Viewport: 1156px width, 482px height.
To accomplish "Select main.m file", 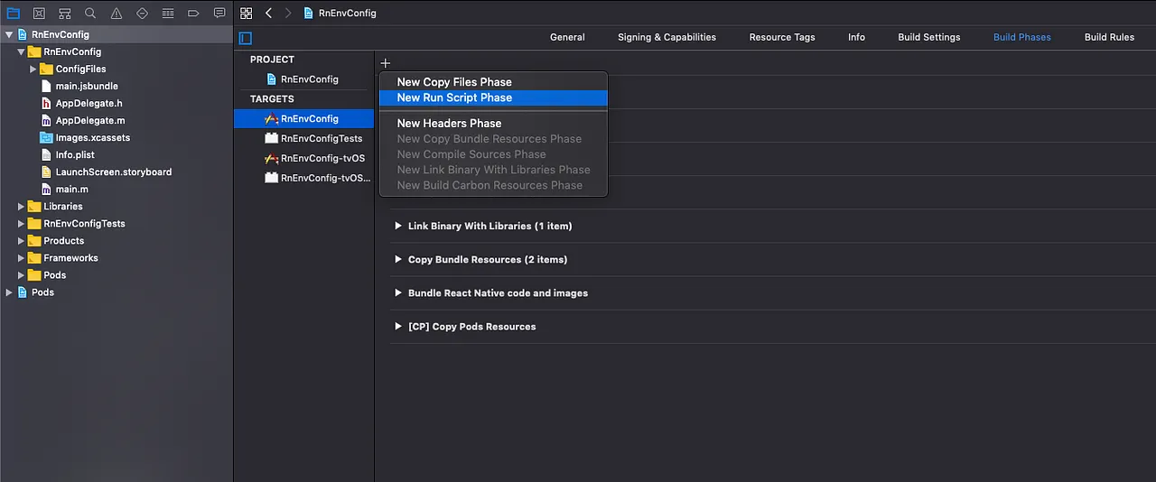I will point(71,190).
